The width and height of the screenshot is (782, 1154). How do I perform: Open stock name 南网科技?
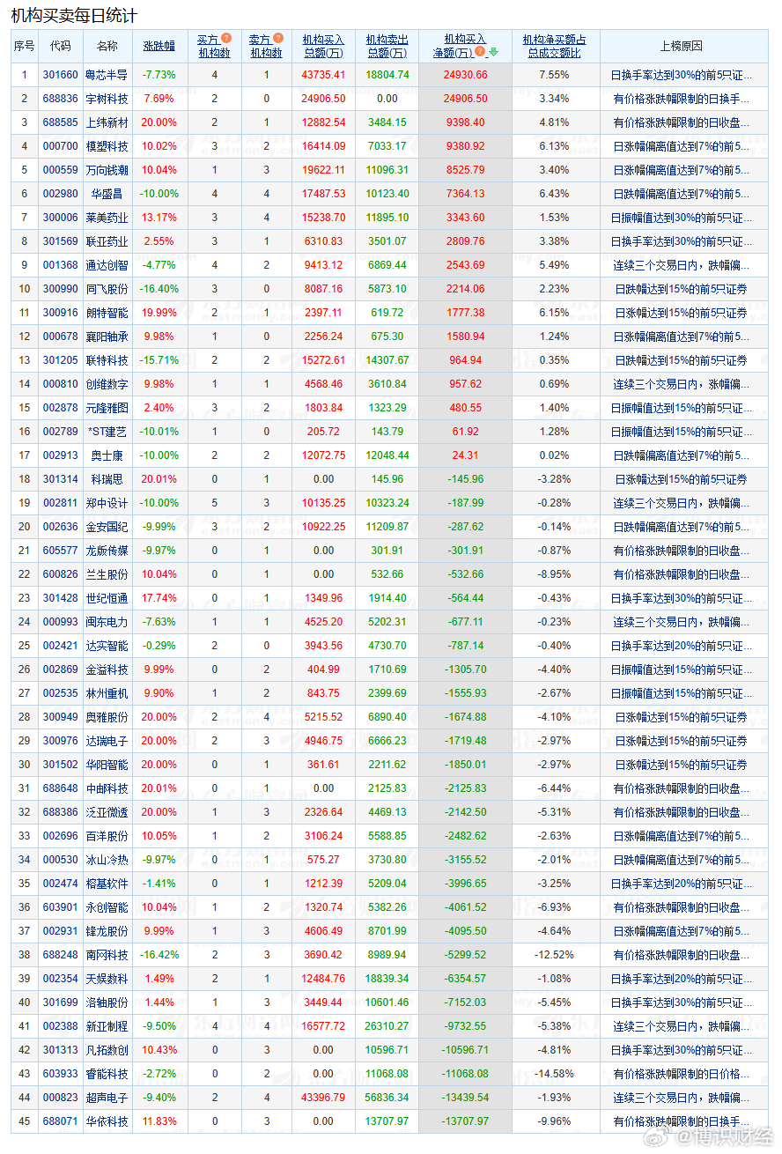(107, 955)
